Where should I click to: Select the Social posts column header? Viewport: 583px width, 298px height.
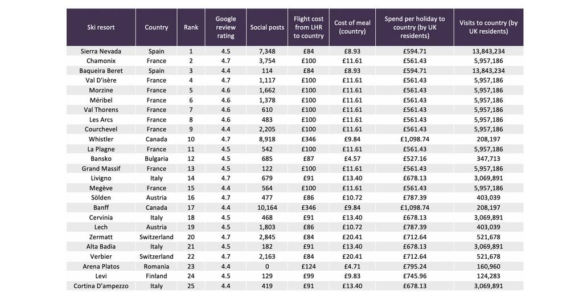click(x=267, y=27)
